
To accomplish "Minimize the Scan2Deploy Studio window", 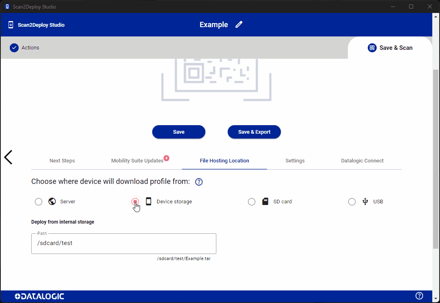I will pos(393,6).
